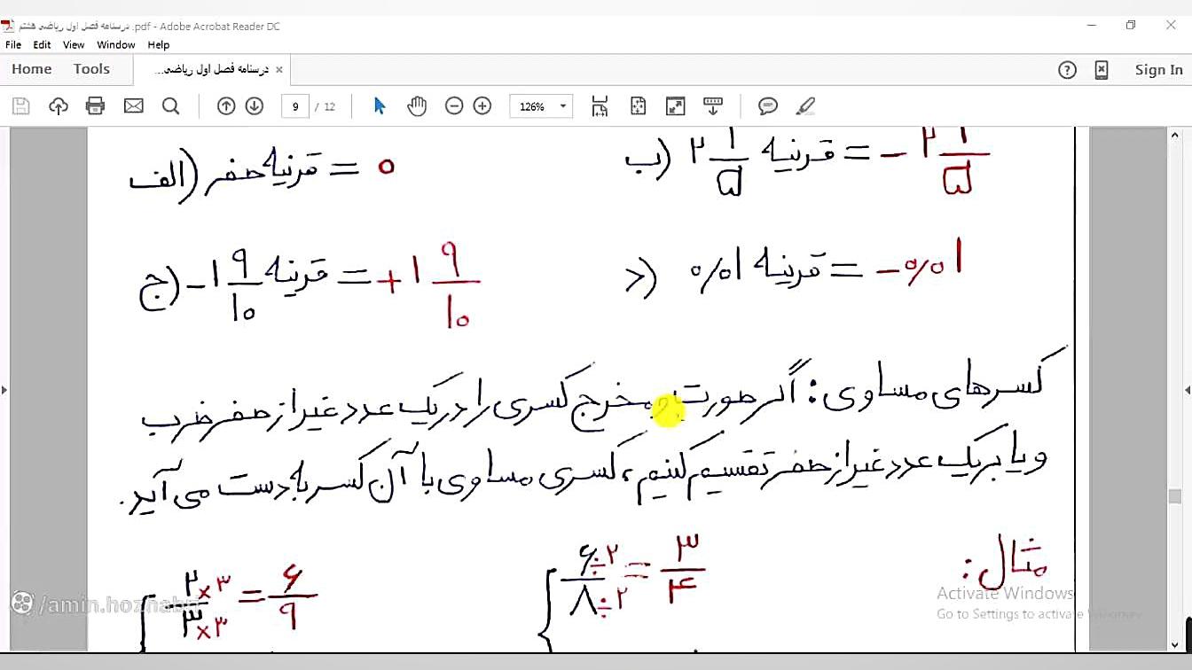Viewport: 1192px width, 670px height.
Task: Zoom out with the minus button
Action: 454,106
